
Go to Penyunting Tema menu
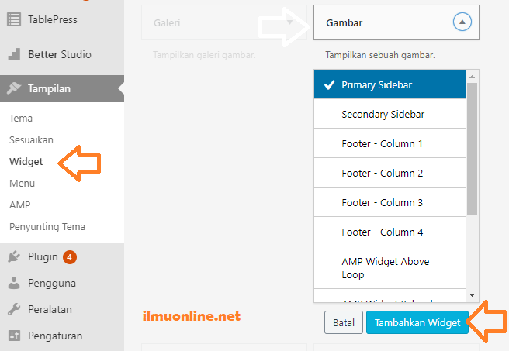click(47, 227)
